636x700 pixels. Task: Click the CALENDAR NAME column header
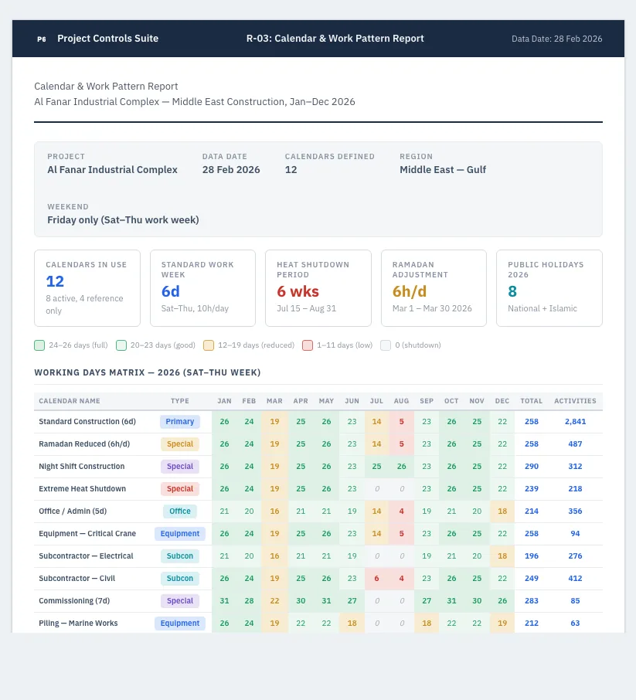70,401
